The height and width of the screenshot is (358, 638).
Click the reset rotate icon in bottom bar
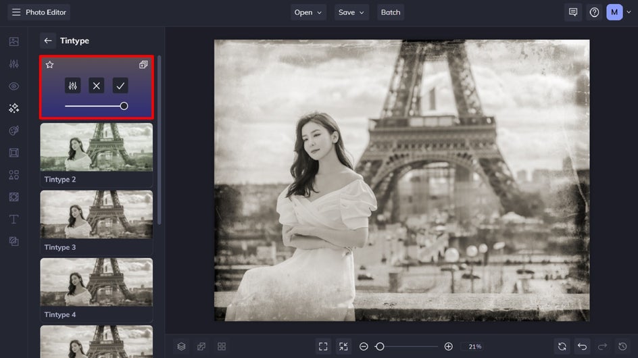[x=562, y=347]
